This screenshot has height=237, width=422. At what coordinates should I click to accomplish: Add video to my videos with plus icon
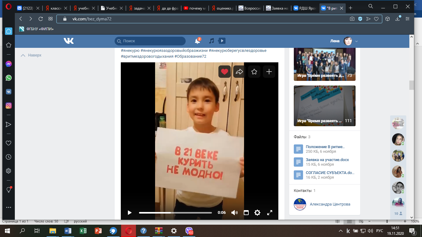269,72
